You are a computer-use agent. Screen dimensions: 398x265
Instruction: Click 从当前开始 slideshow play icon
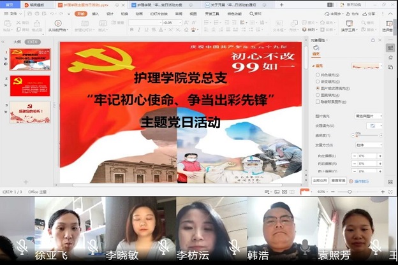click(56, 23)
